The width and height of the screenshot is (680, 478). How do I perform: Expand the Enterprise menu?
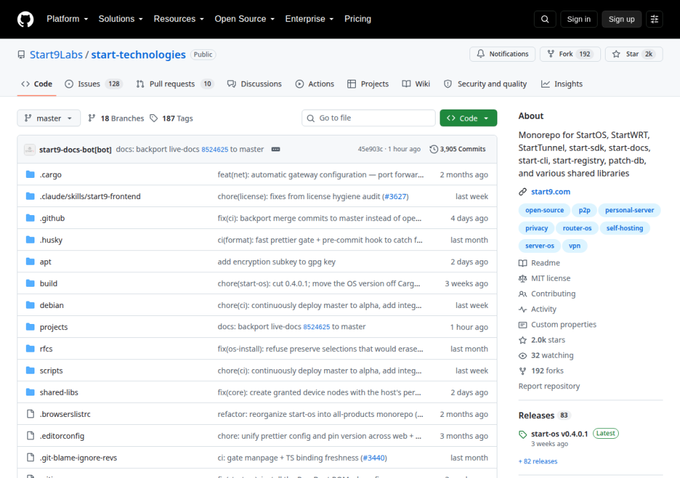[309, 19]
